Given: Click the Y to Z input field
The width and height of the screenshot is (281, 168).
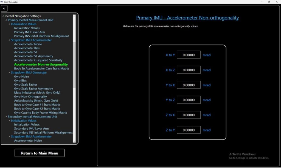Looking at the screenshot, I should click(x=189, y=100).
